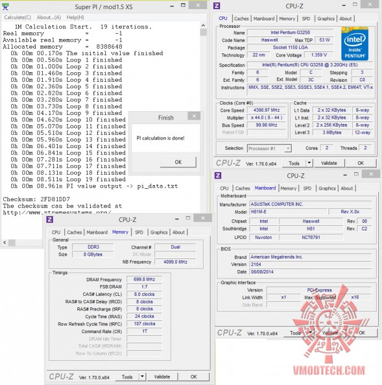
Task: Switch to Memory tab in the CPU window
Action: 287,19
